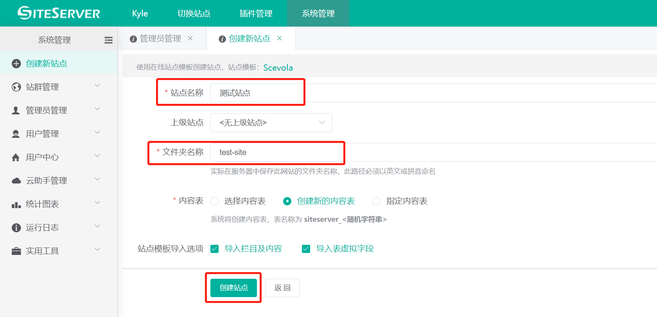The width and height of the screenshot is (657, 317).
Task: Click the bar chart icon for 统计图表
Action: 16,205
